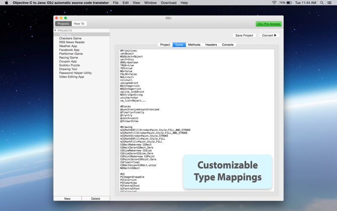
Task: Click the sqlite_int64=int mapping line
Action: pos(132,92)
